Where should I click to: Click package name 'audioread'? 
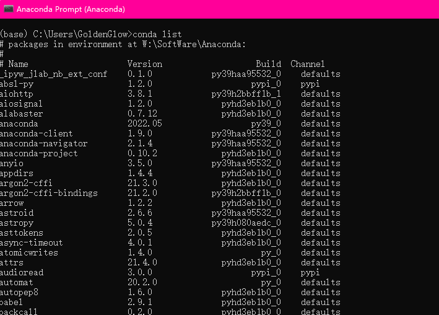(x=22, y=272)
